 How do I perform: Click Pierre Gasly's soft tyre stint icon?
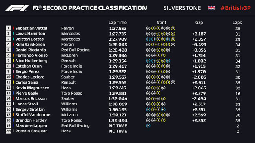pos(158,93)
